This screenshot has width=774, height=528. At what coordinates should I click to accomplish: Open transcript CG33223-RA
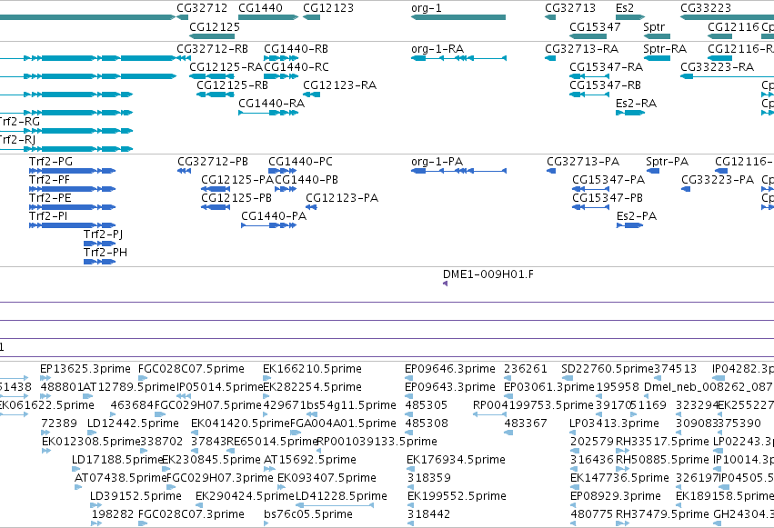click(718, 67)
